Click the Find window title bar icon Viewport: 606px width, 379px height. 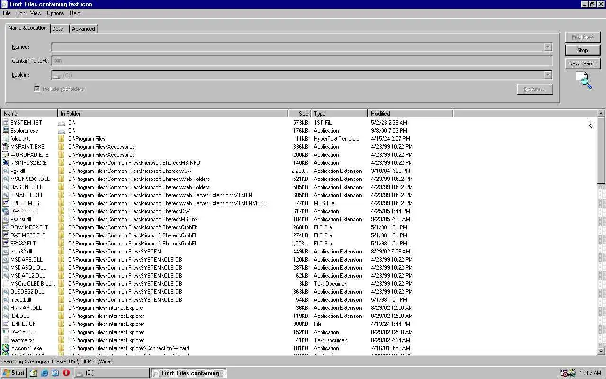point(4,4)
